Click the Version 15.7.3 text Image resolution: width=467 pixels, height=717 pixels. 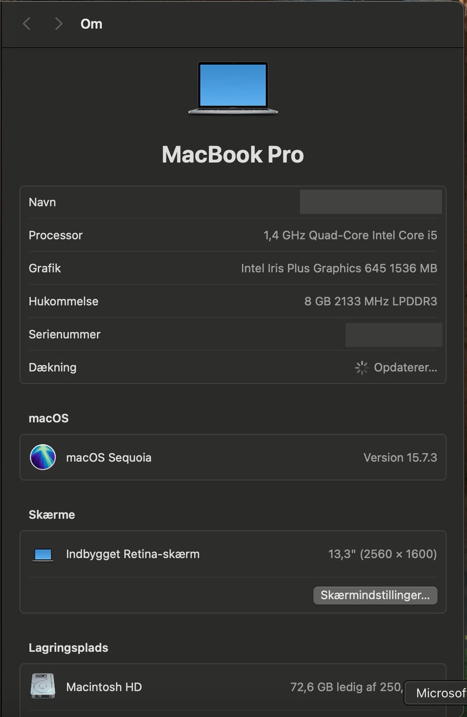400,458
